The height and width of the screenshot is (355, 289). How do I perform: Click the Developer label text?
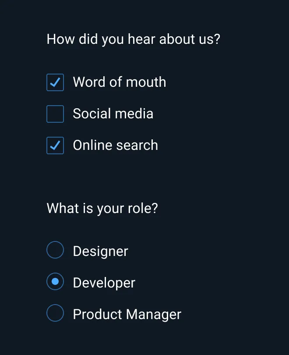click(x=104, y=282)
